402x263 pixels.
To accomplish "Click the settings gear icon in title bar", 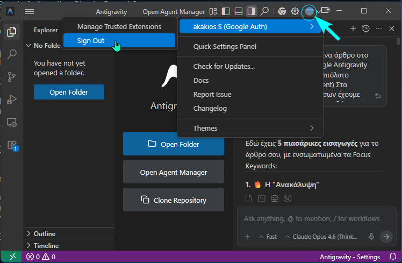I will pos(295,11).
